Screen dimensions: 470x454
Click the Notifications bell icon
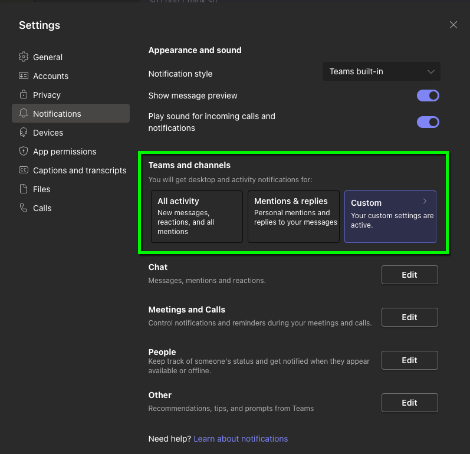coord(24,113)
